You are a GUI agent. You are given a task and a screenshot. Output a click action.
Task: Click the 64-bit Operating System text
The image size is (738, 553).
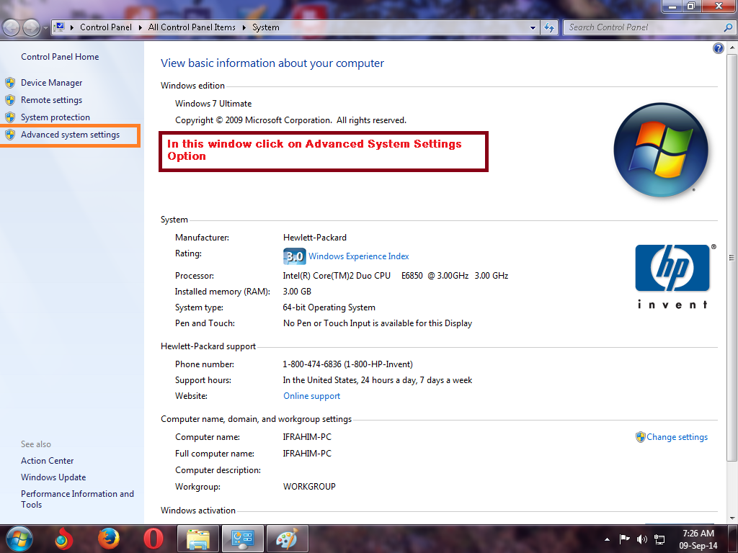coord(329,307)
